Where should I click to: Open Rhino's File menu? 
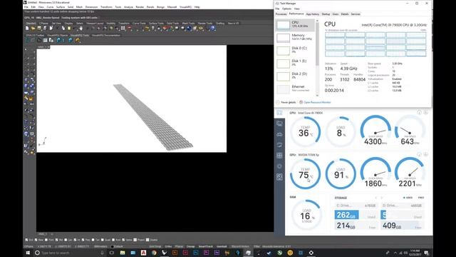pos(26,6)
